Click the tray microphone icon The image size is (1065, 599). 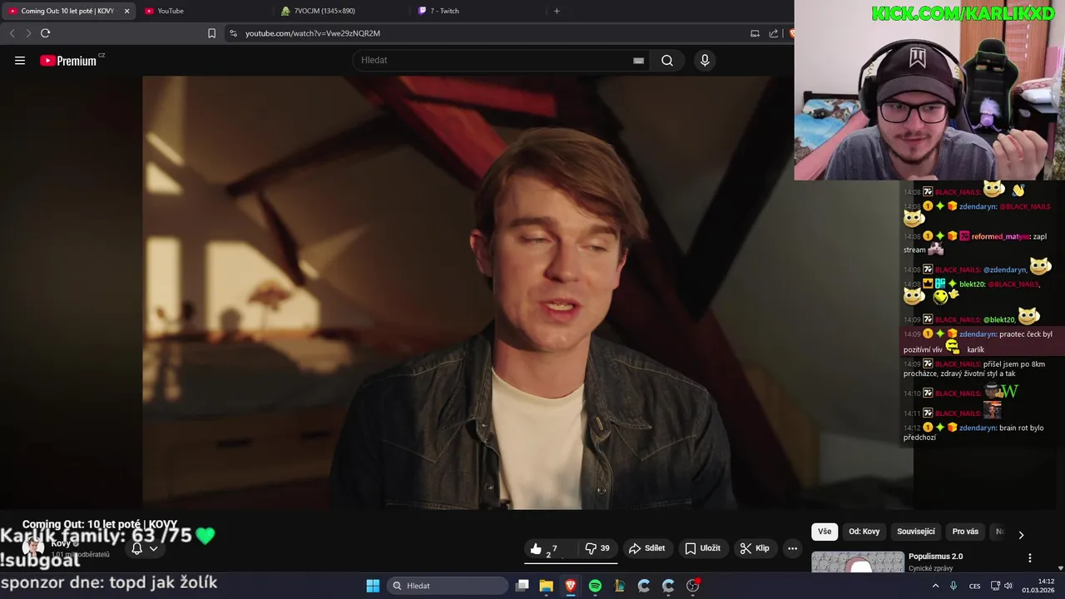[954, 586]
